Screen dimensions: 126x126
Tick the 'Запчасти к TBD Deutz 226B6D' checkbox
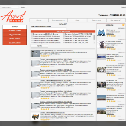coord(64,36)
